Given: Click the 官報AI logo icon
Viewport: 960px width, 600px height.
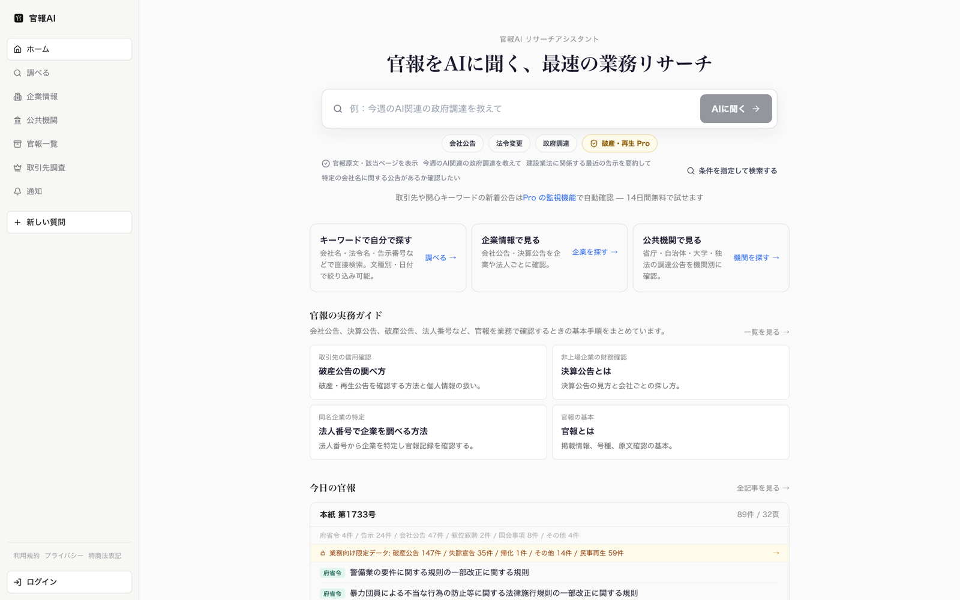Looking at the screenshot, I should pyautogui.click(x=19, y=18).
